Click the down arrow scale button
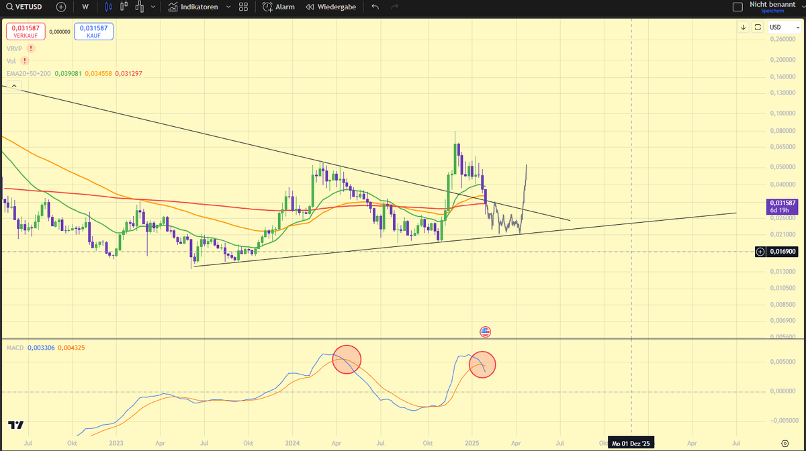 744,27
